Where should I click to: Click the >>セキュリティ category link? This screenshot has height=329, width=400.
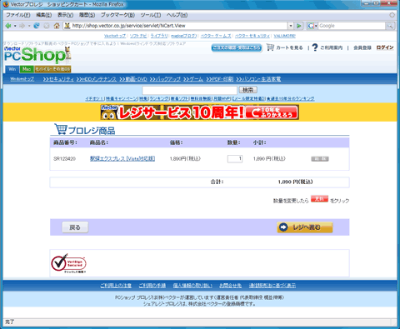(58, 79)
